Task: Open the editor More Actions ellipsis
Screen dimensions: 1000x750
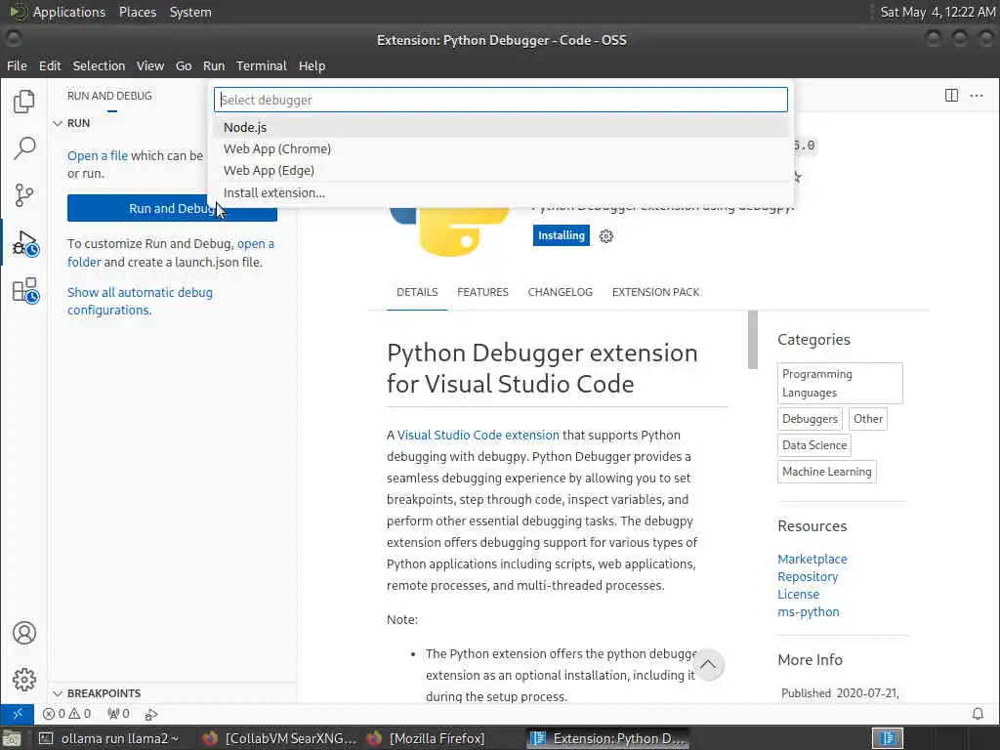Action: (x=977, y=96)
